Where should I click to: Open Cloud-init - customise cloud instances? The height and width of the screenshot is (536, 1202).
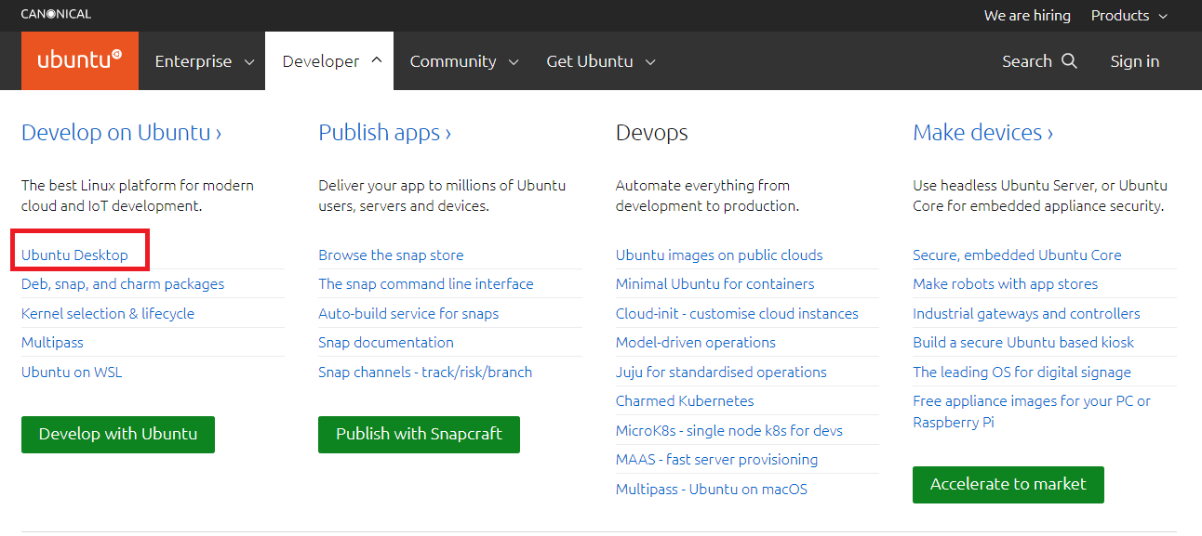click(x=737, y=313)
